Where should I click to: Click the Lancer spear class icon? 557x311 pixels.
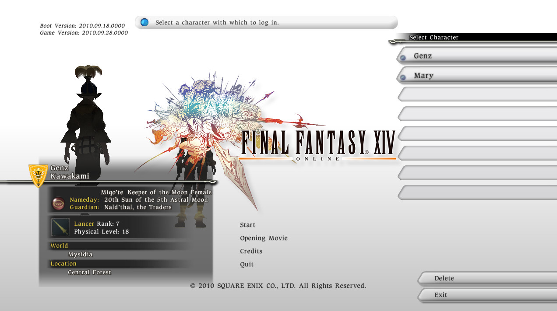pyautogui.click(x=60, y=227)
